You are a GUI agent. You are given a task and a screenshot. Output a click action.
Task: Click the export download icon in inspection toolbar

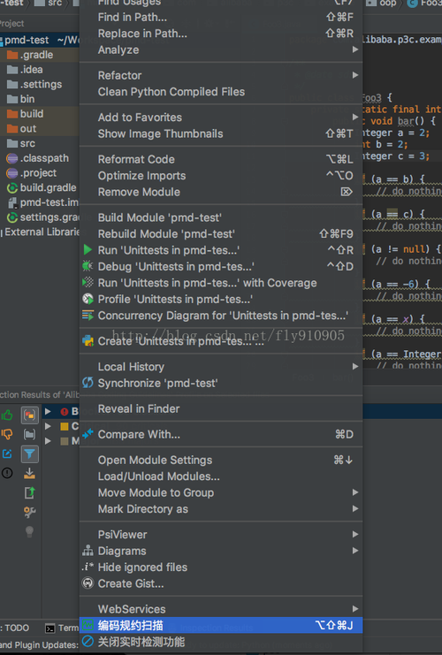(29, 473)
